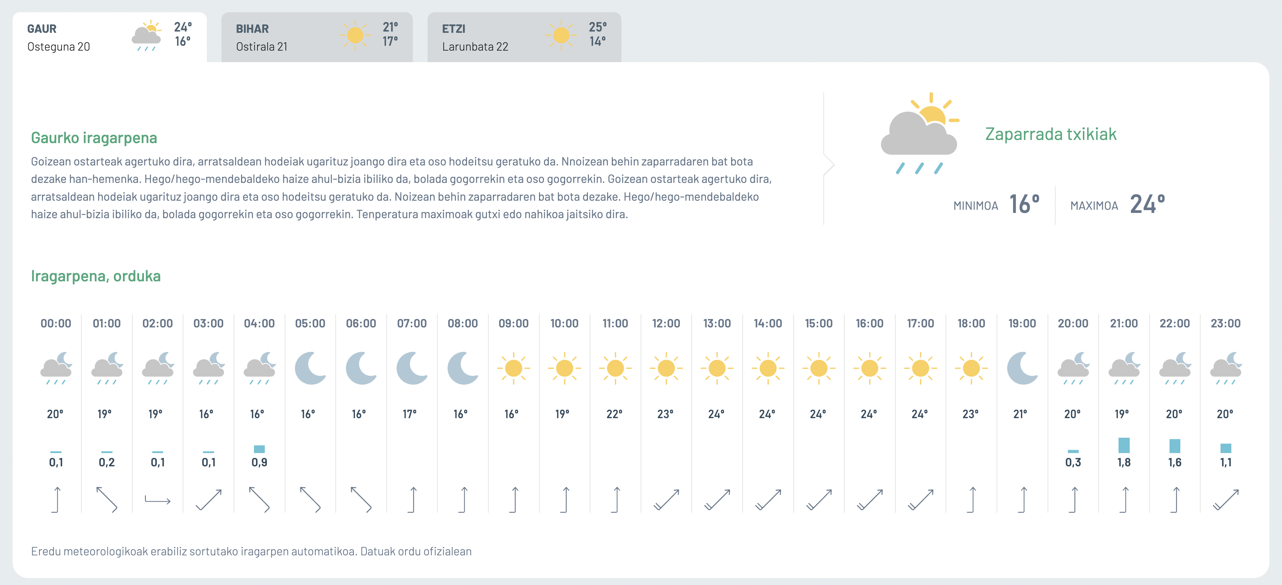Click the crescent moon icon at 05:00
The image size is (1282, 585).
[310, 368]
